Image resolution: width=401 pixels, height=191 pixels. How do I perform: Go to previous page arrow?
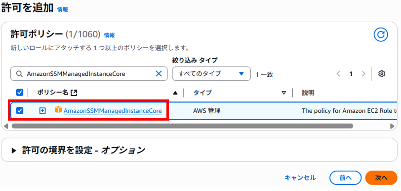click(x=339, y=74)
